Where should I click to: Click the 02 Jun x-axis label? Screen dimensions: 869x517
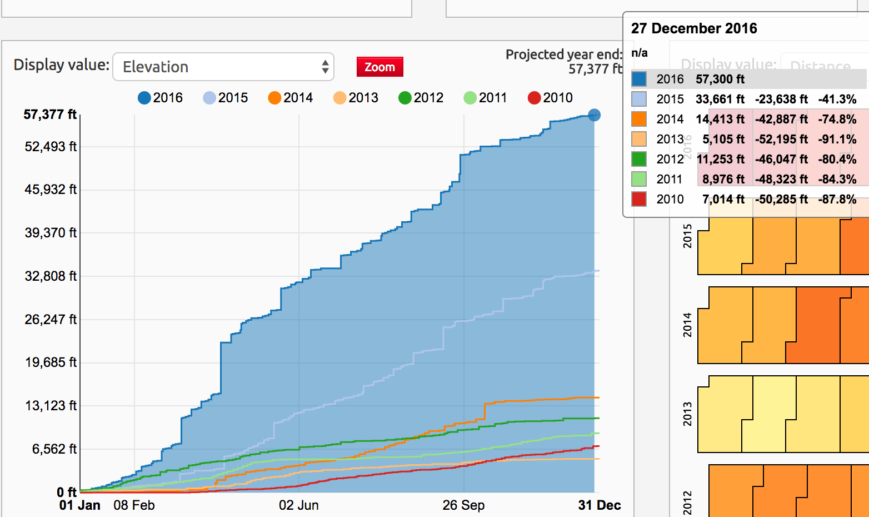click(x=298, y=505)
